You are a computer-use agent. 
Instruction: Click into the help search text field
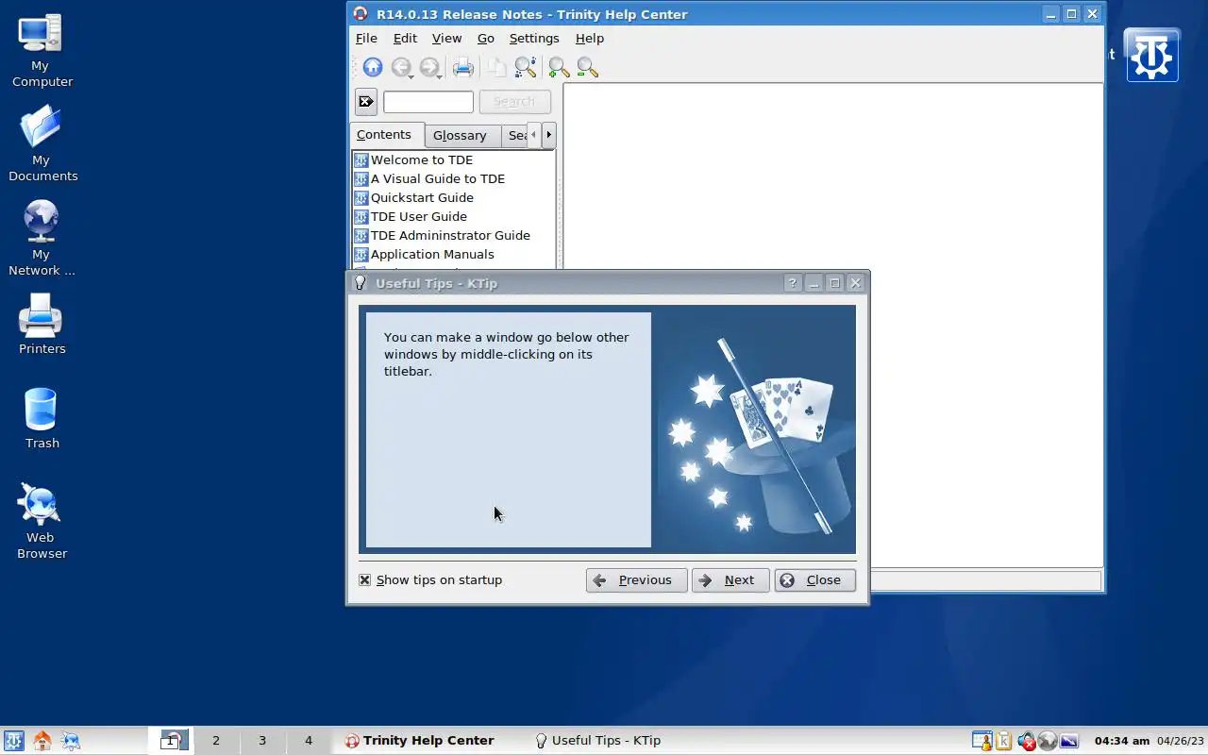point(428,101)
